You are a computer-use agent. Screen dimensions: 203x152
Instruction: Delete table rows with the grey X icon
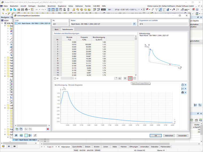pos(125,78)
